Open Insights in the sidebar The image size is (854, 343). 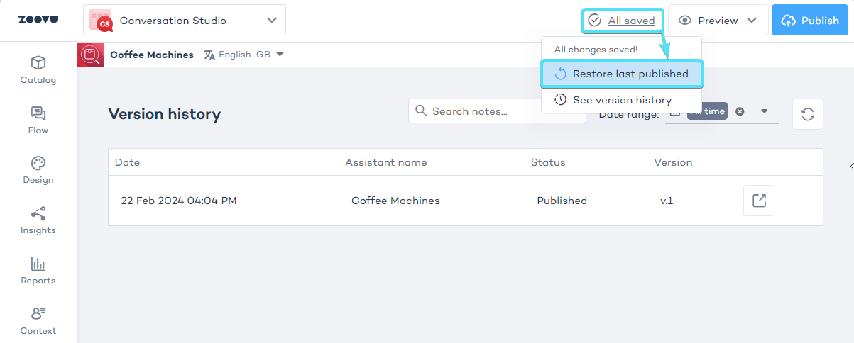[38, 220]
